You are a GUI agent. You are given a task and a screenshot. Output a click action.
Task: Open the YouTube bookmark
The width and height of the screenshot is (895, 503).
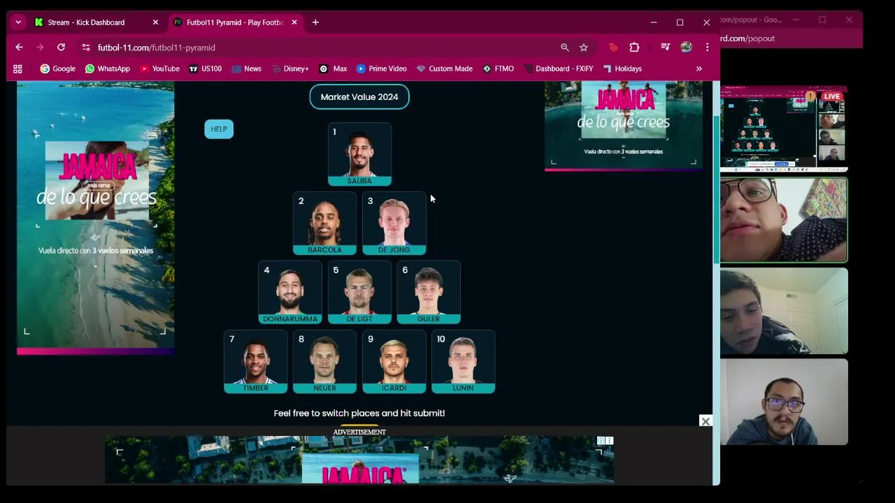click(159, 68)
